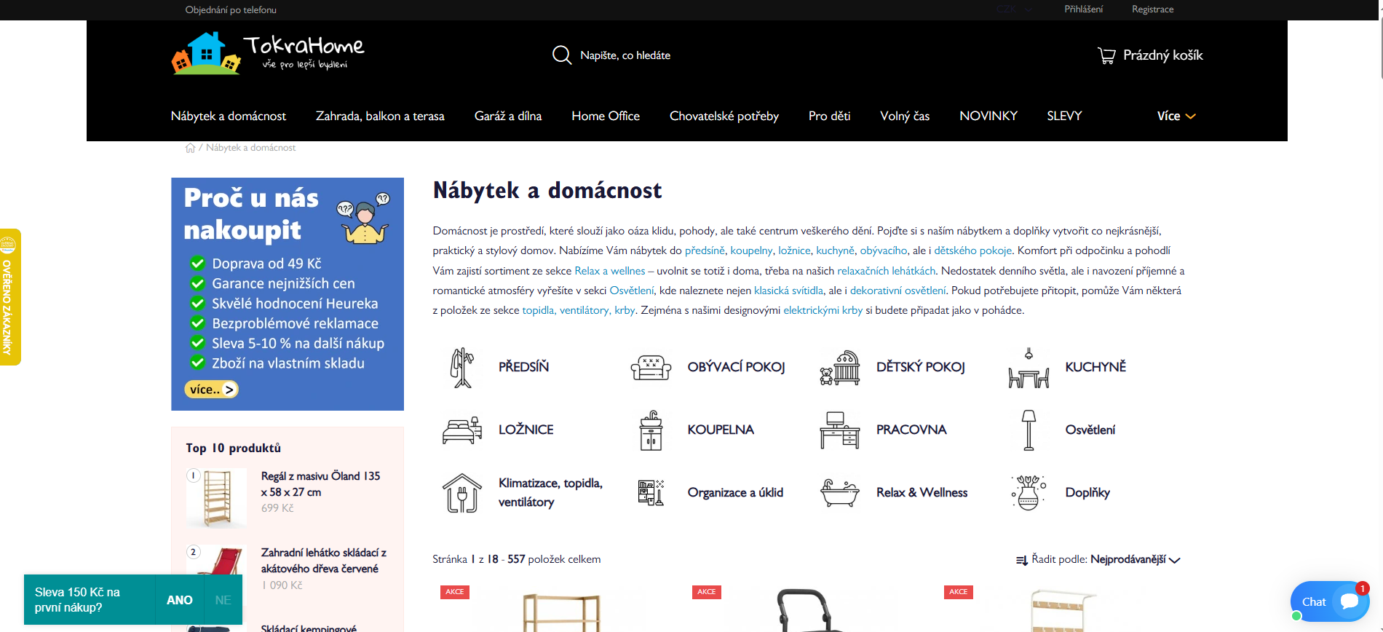1383x632 pixels.
Task: Open NOVINKY menu item
Action: (x=988, y=116)
